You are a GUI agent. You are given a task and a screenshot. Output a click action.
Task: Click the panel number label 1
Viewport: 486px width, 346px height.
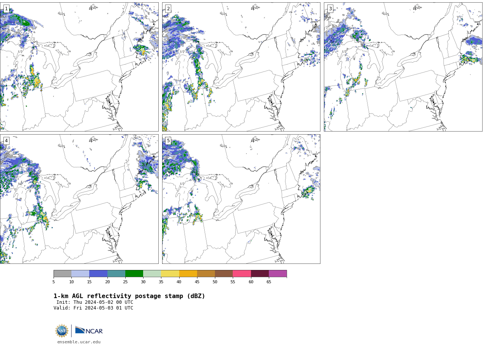(x=6, y=9)
